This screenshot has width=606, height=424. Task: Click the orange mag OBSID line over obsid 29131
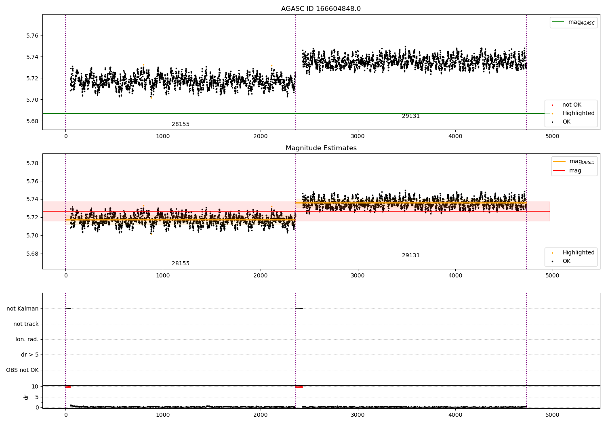[x=411, y=203]
